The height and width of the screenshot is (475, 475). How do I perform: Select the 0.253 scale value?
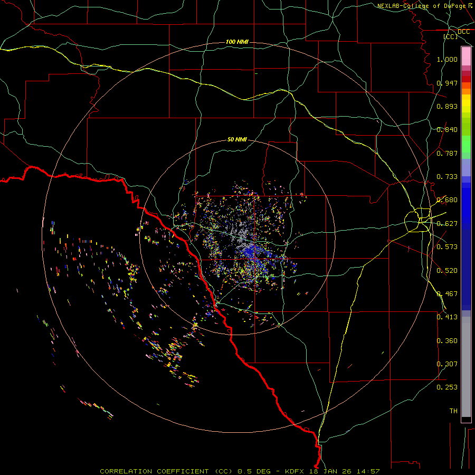[447, 387]
